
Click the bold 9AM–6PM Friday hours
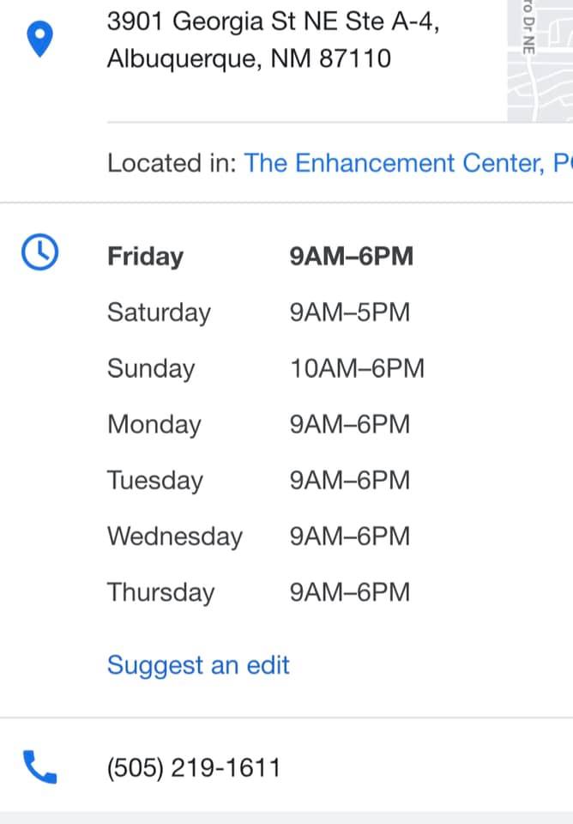(x=352, y=257)
